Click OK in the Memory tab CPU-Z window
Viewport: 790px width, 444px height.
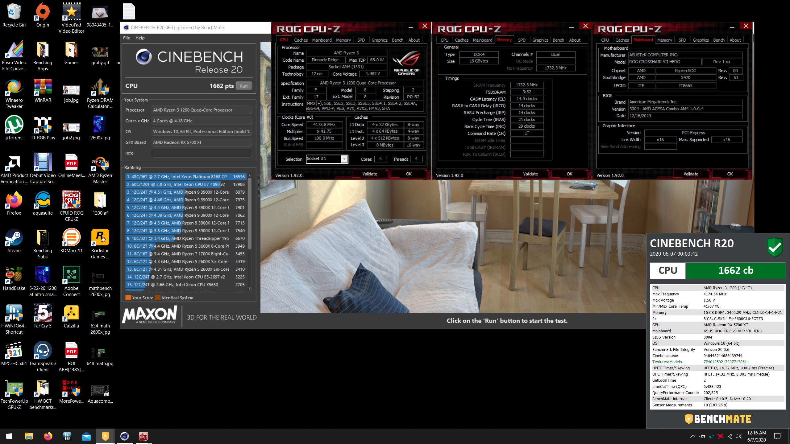569,174
